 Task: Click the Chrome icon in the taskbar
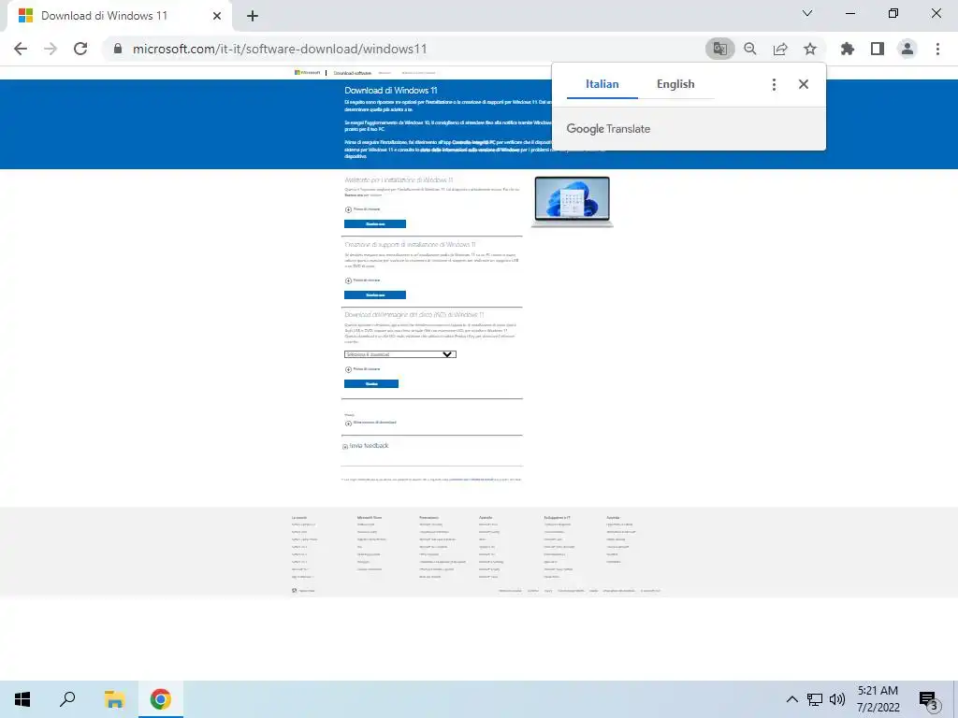tap(161, 699)
